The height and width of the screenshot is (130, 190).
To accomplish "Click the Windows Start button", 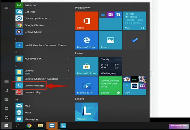I will 6,126.
